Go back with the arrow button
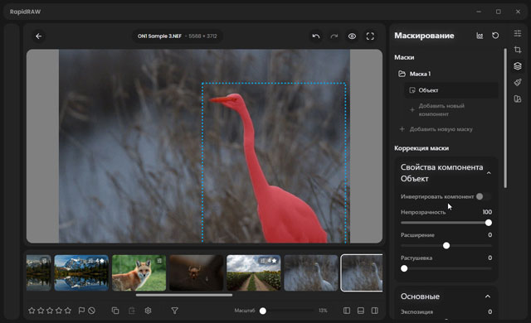531x323 pixels. tap(39, 36)
